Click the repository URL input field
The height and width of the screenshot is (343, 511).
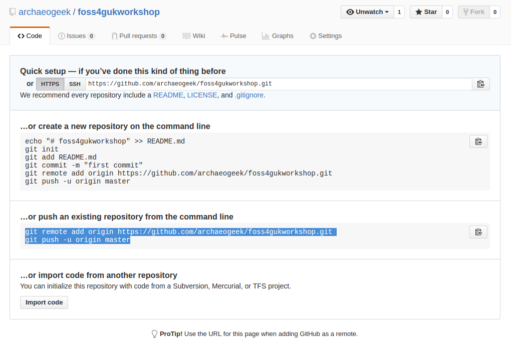tap(279, 84)
